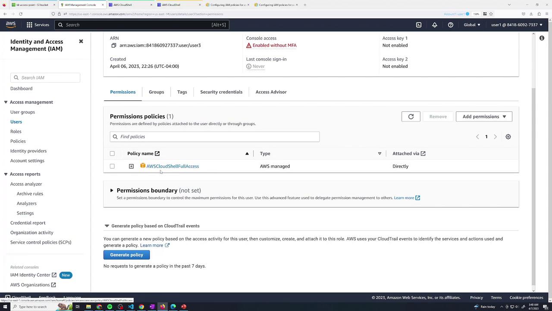
Task: Launch CloudShell from the top navigation bar
Action: [x=418, y=25]
